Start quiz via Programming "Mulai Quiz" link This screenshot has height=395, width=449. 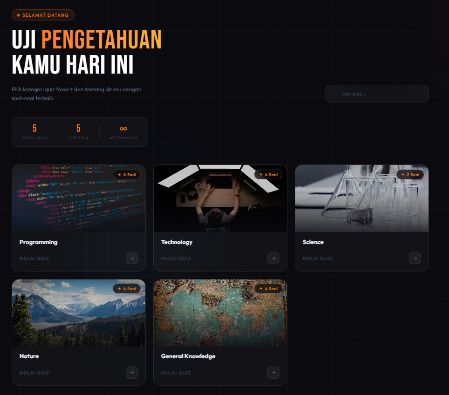[34, 259]
